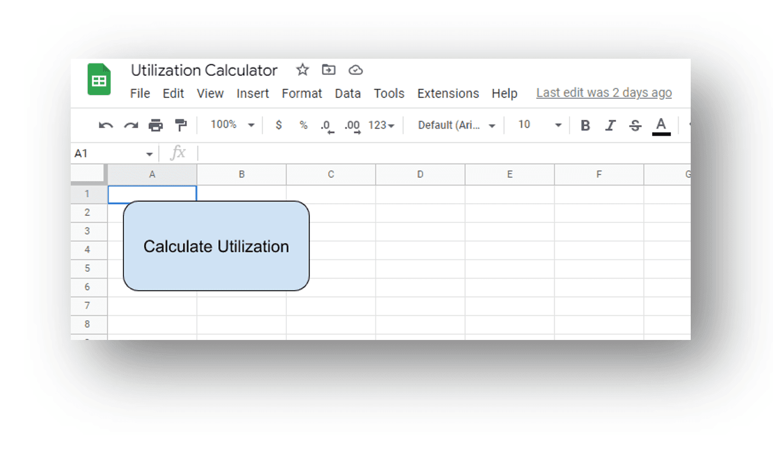The width and height of the screenshot is (773, 452).
Task: Activate the Paint format tool
Action: (x=180, y=125)
